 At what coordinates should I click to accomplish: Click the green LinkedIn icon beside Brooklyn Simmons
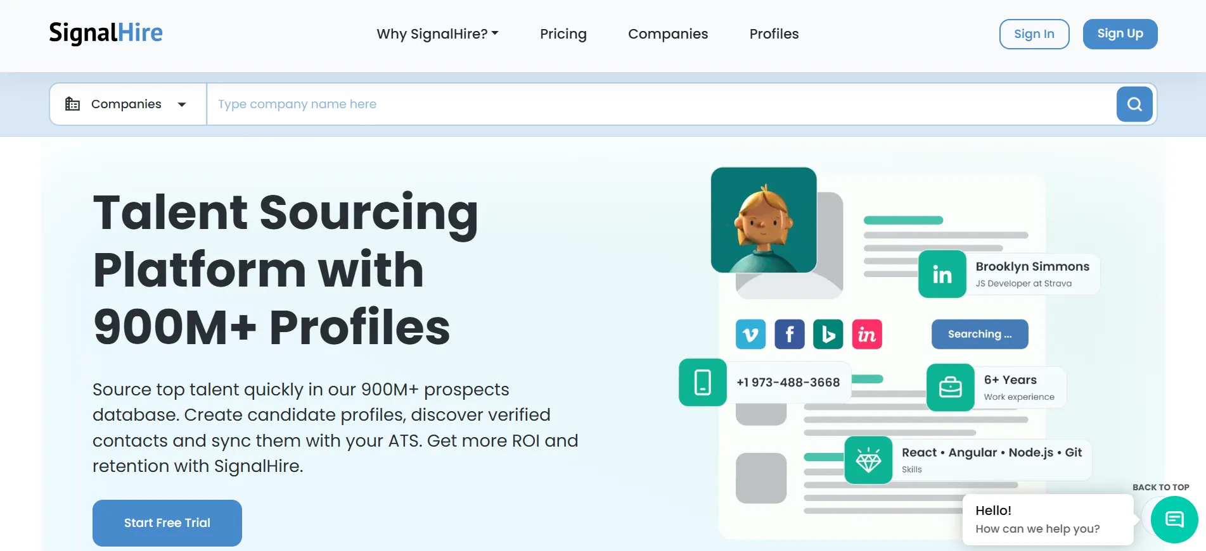point(942,275)
